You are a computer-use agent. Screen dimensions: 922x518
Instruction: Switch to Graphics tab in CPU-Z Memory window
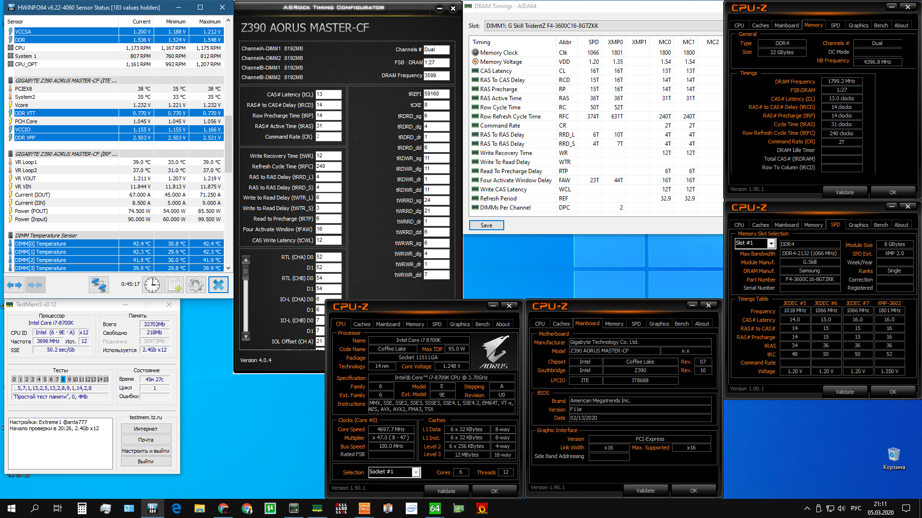(858, 25)
